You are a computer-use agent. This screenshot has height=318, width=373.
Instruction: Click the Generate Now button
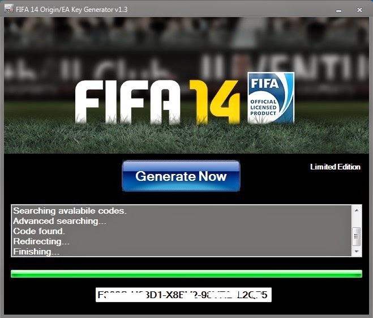pos(181,176)
